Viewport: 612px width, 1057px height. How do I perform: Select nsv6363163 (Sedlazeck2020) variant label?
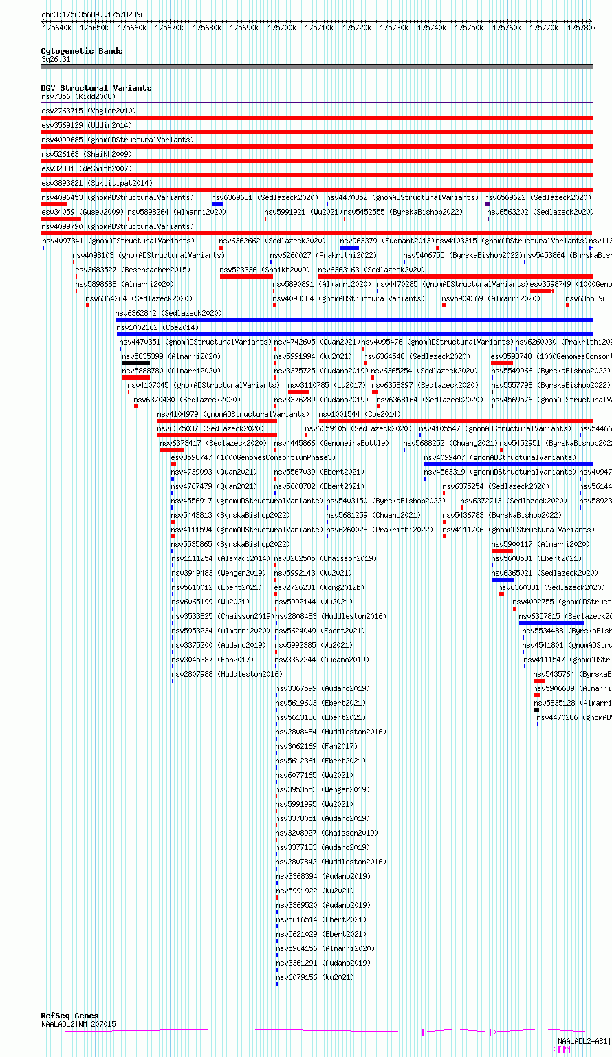(x=371, y=270)
